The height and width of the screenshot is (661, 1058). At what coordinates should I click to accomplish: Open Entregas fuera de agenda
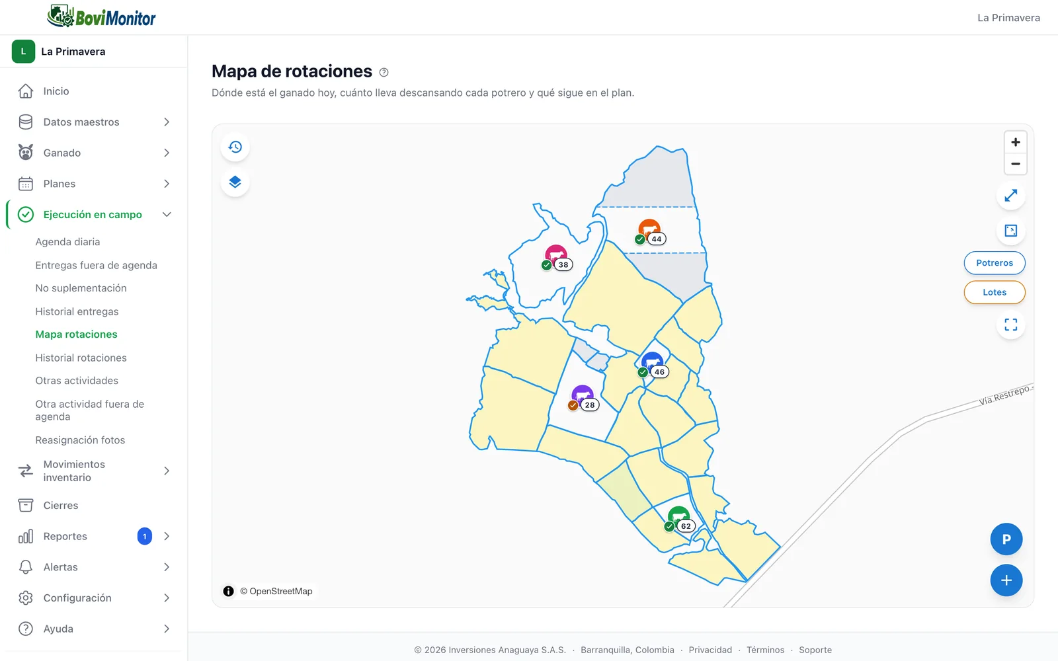click(x=97, y=265)
